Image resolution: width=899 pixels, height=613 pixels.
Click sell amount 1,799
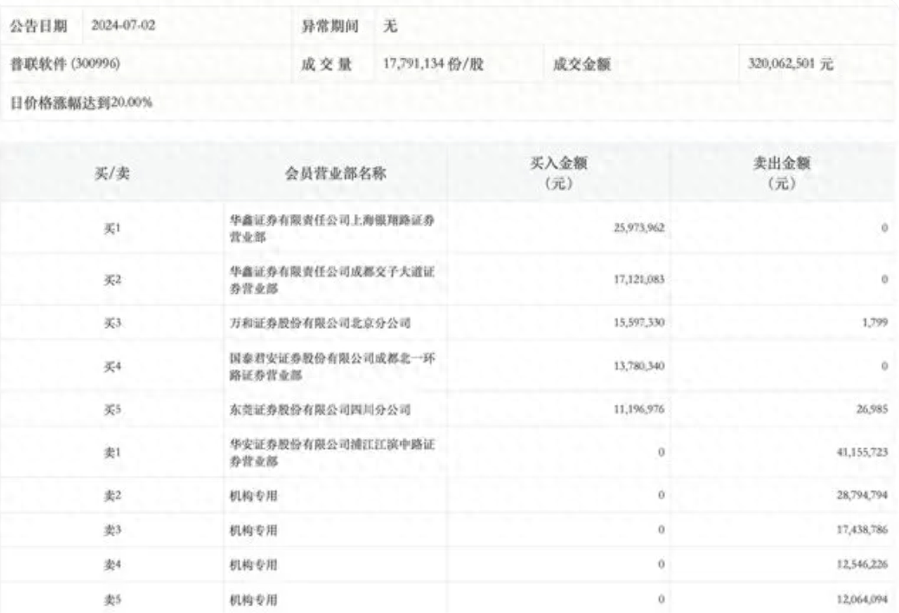[x=875, y=323]
